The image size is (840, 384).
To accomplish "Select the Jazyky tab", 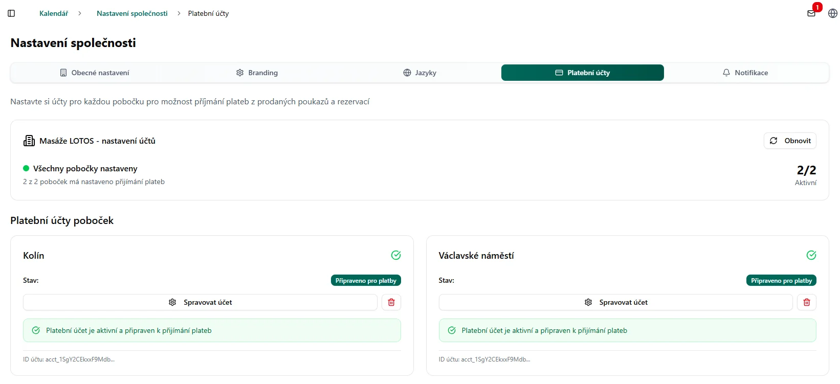I will [x=419, y=73].
